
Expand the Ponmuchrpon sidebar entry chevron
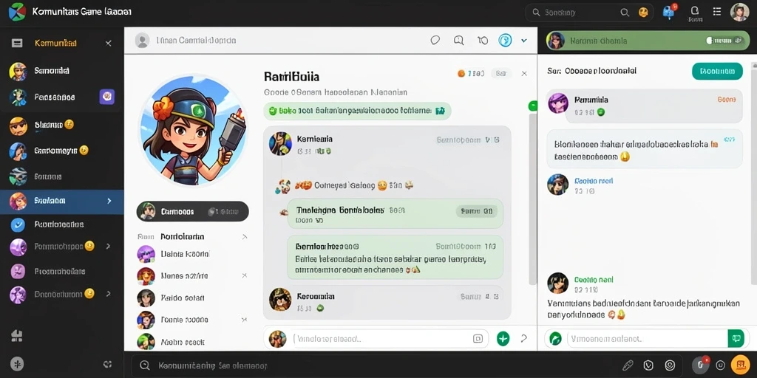(x=108, y=247)
